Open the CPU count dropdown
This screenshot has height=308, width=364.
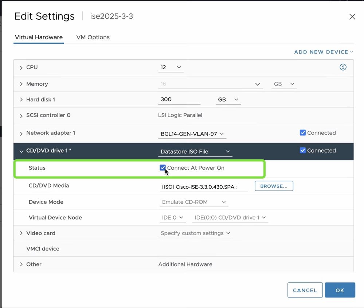coord(171,67)
